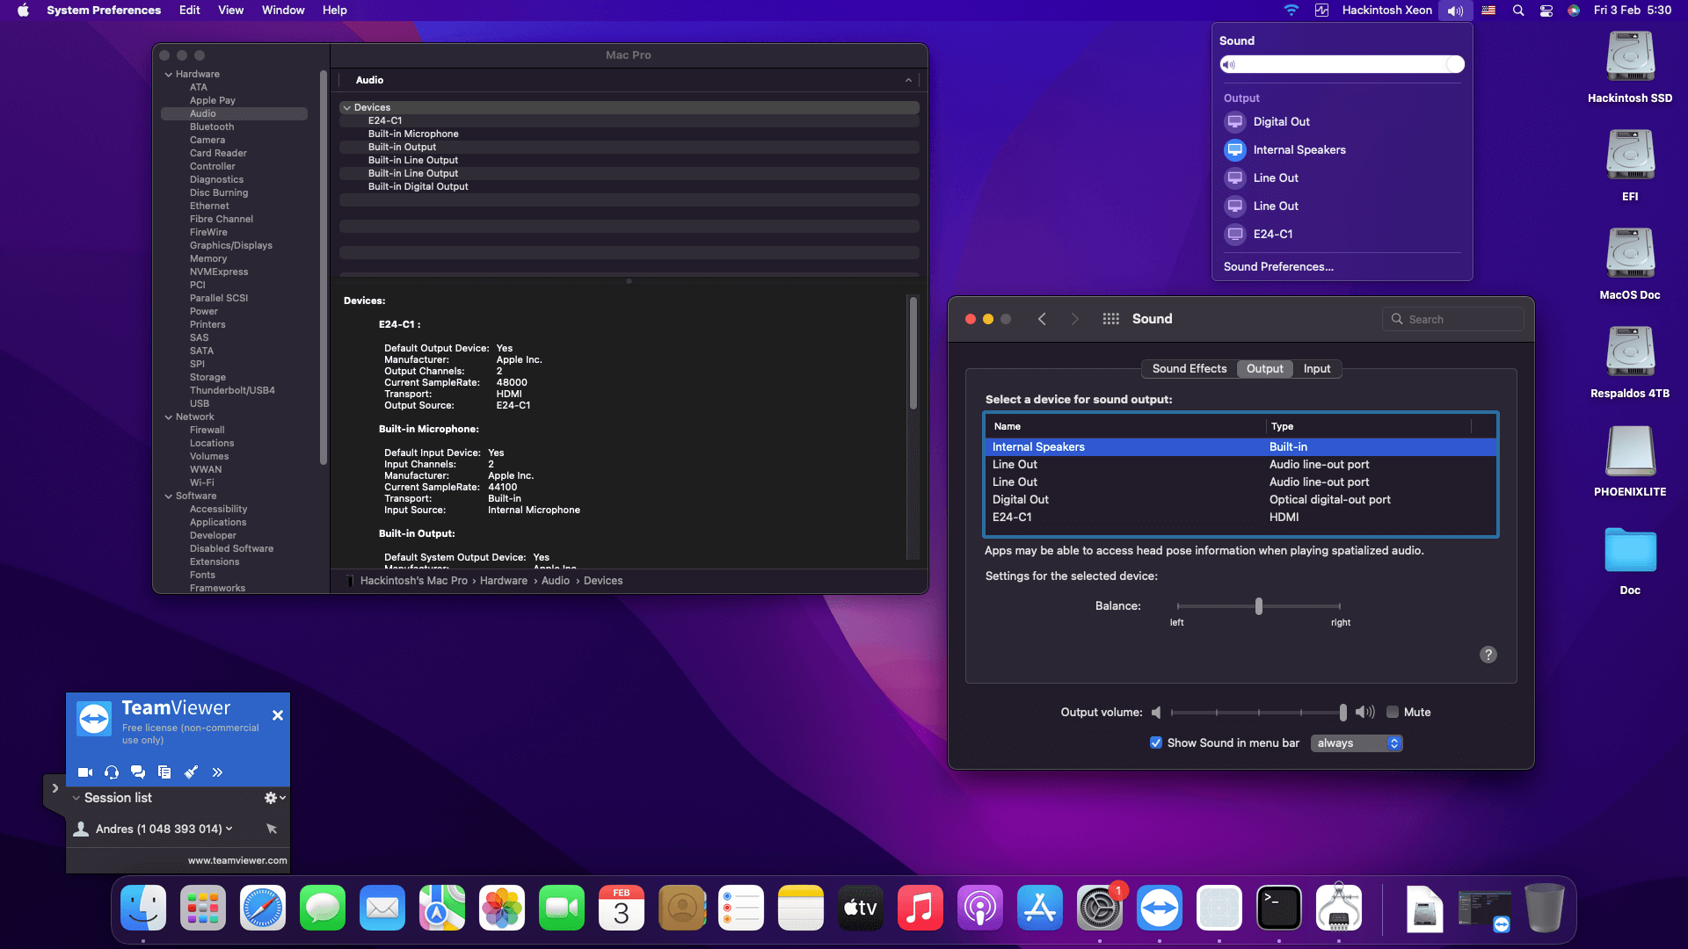Close the TeamViewer panel with X
This screenshot has width=1688, height=949.
tap(278, 715)
